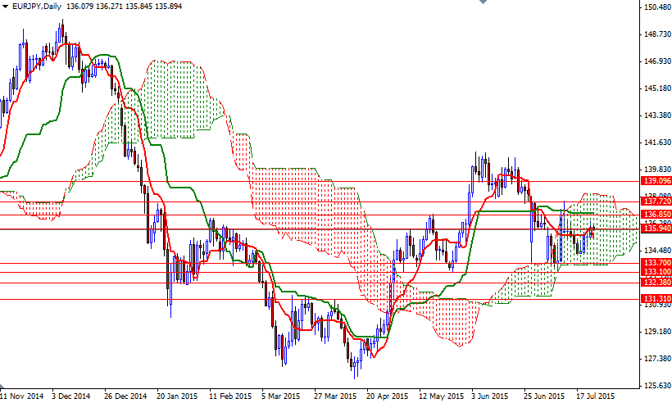
Task: Click the 20 Apr 2015 date label
Action: 388,396
